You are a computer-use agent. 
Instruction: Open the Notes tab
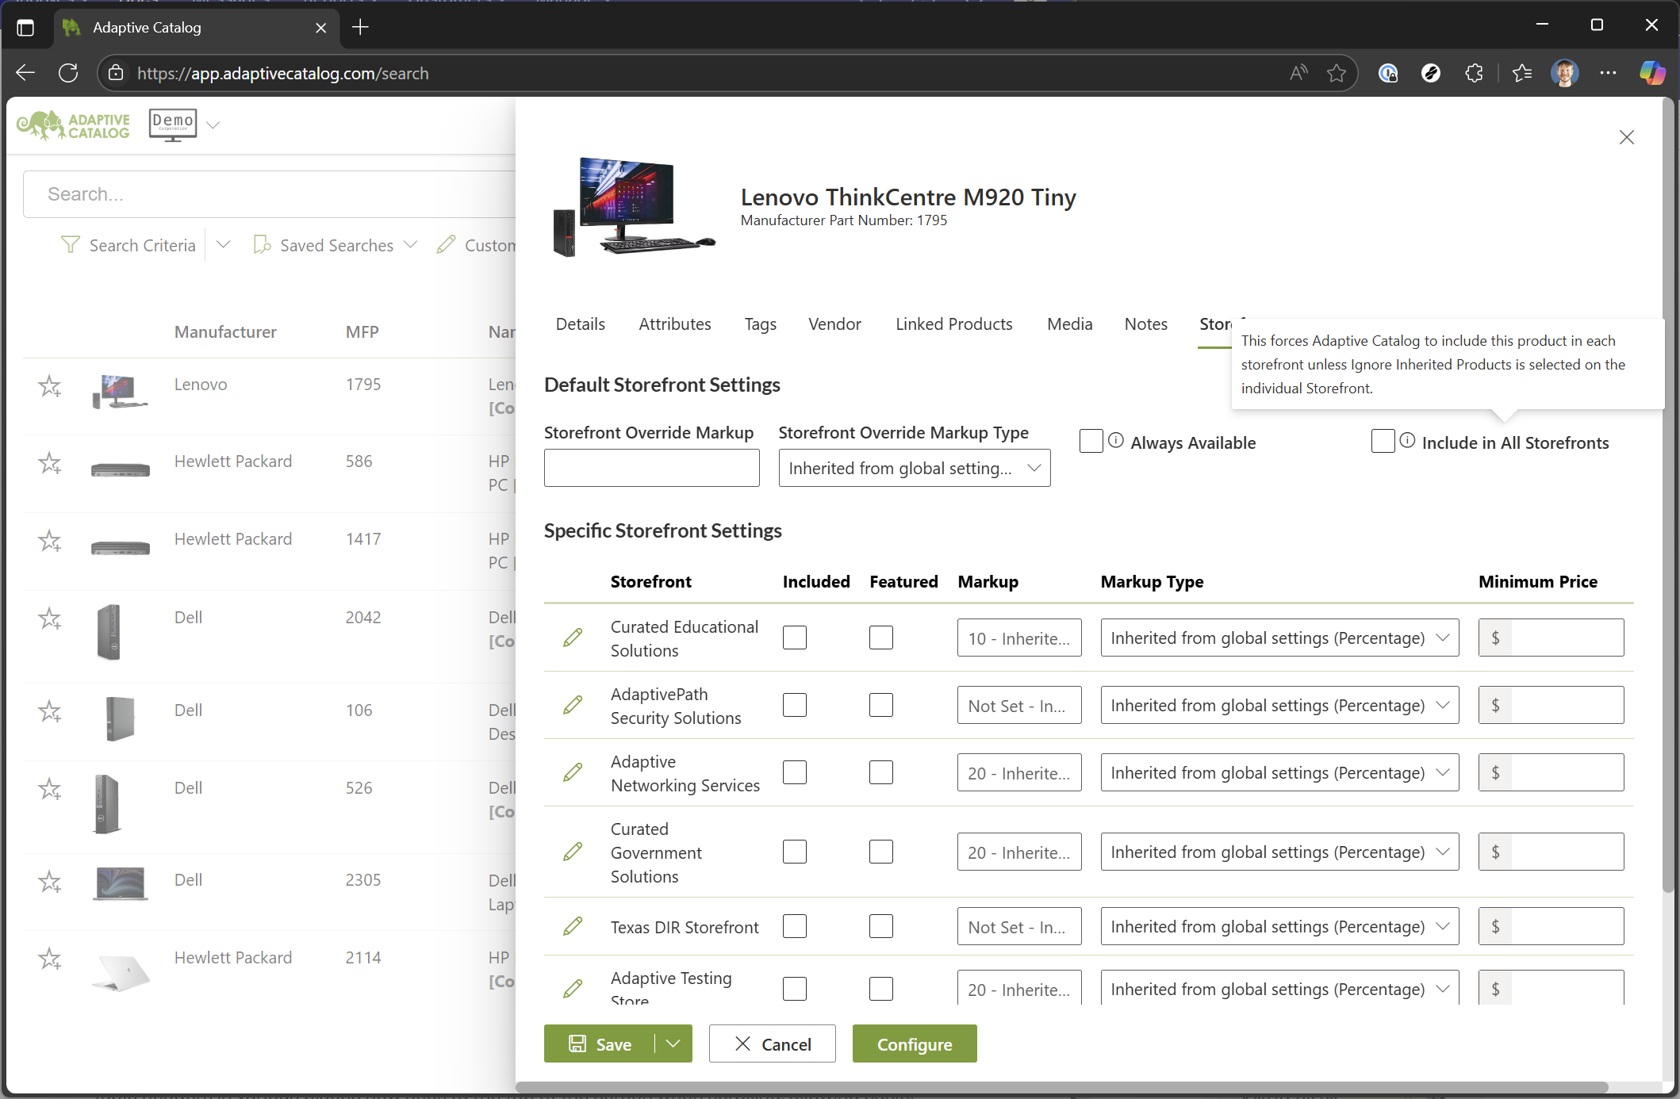pos(1145,324)
